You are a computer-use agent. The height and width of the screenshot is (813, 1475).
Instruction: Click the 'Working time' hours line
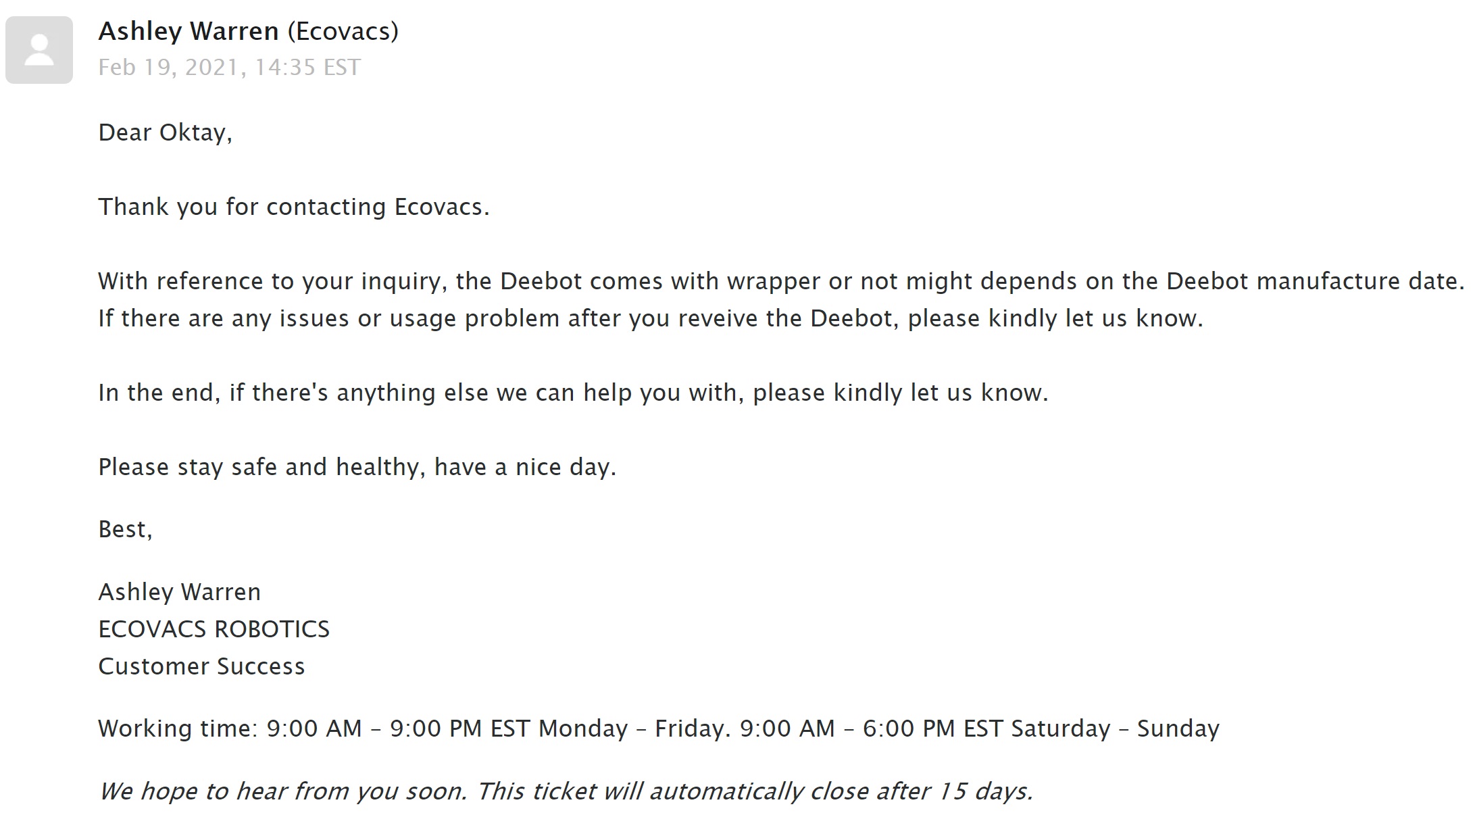tap(659, 729)
